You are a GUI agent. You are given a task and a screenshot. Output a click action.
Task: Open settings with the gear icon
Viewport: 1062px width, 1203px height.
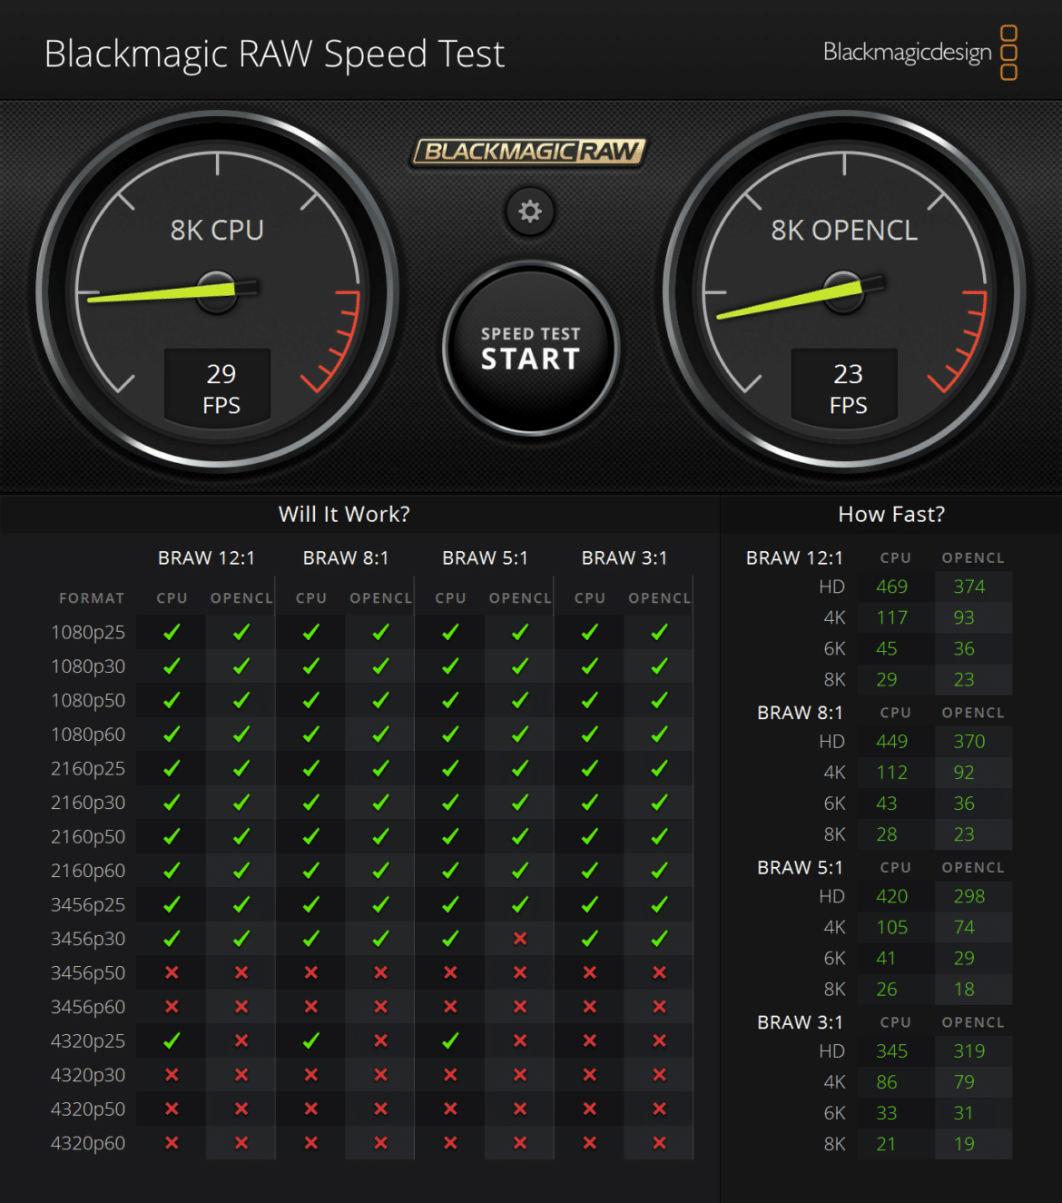click(x=530, y=212)
